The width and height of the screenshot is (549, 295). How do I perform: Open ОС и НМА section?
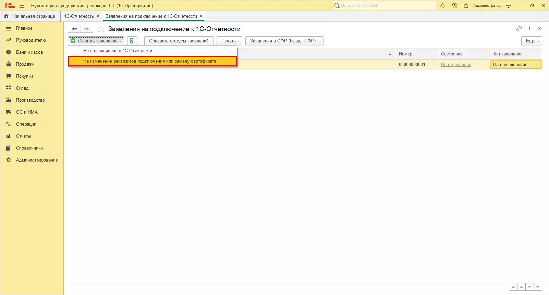pos(32,112)
